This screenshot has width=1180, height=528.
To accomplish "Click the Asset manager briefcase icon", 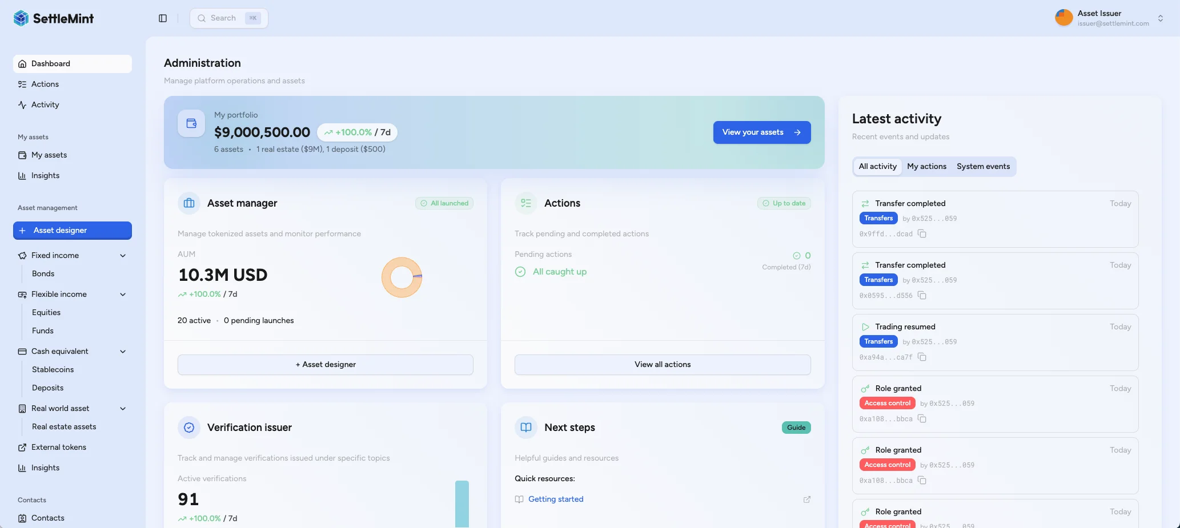I will click(x=189, y=203).
